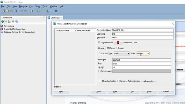Switch to the Sybase tab
This screenshot has width=185, height=104.
pyautogui.click(x=121, y=48)
